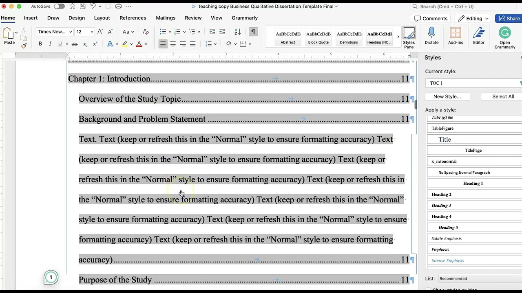Open the Change Case Aa dropdown
Screen dimensions: 522x293
tap(128, 32)
